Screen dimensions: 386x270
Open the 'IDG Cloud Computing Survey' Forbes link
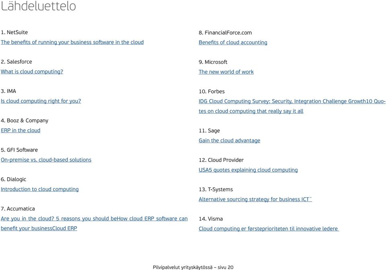tap(292, 101)
